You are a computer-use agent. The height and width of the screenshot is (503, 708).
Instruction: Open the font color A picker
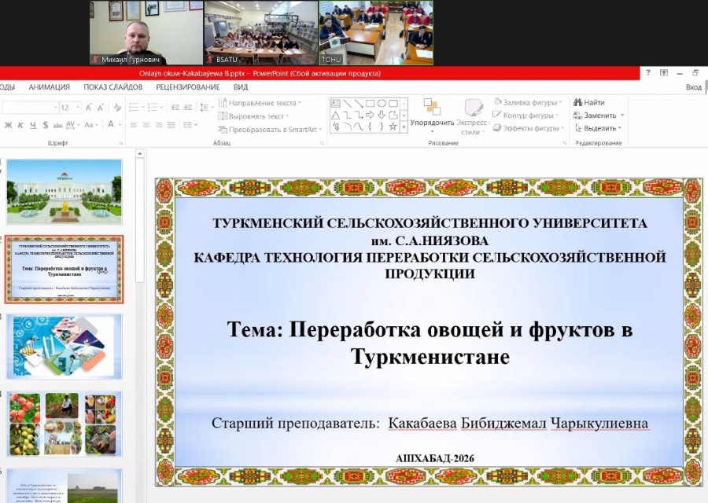[x=111, y=125]
